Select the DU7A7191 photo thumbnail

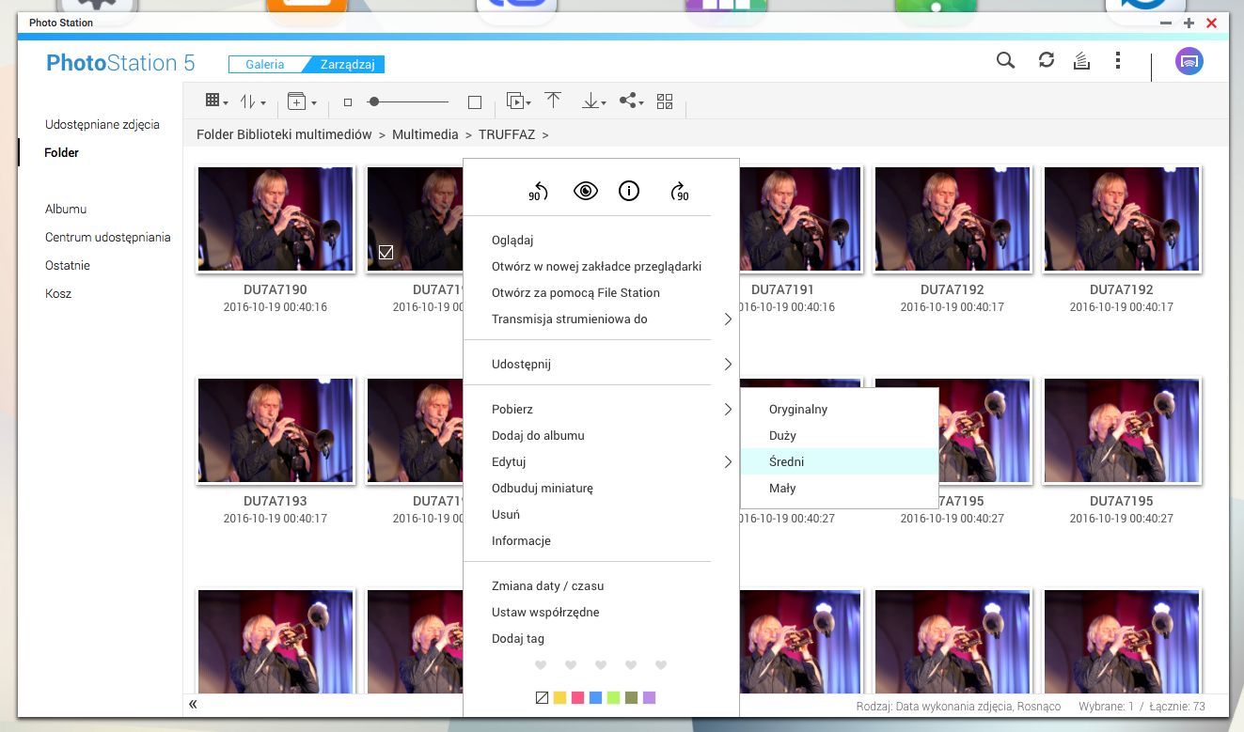pos(800,219)
